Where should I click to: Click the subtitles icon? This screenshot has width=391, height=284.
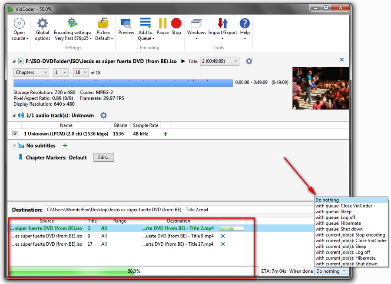click(21, 146)
